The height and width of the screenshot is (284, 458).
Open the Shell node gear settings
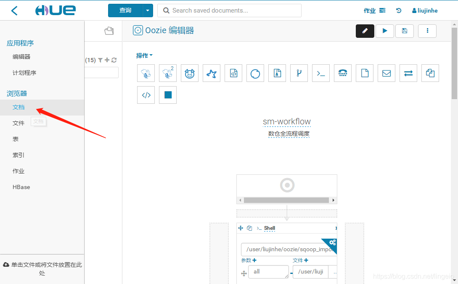(332, 242)
